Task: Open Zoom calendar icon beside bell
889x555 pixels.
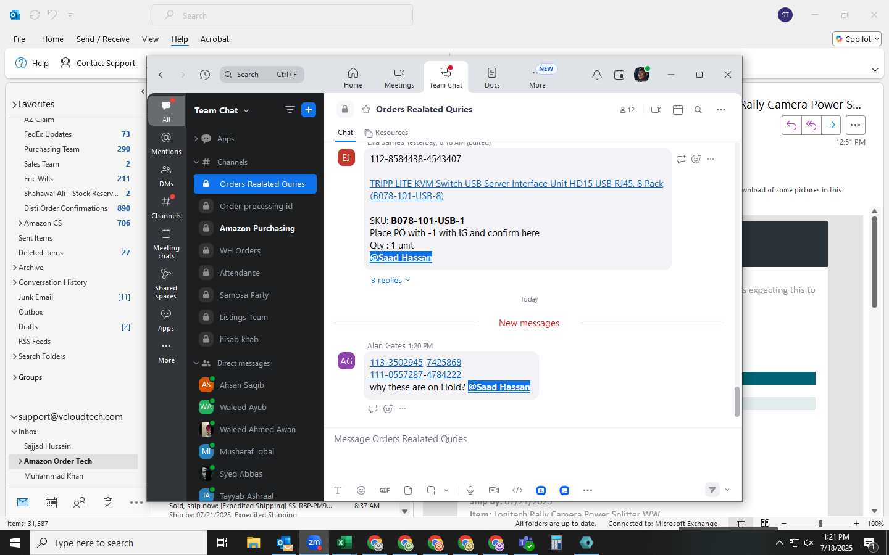Action: [x=619, y=75]
